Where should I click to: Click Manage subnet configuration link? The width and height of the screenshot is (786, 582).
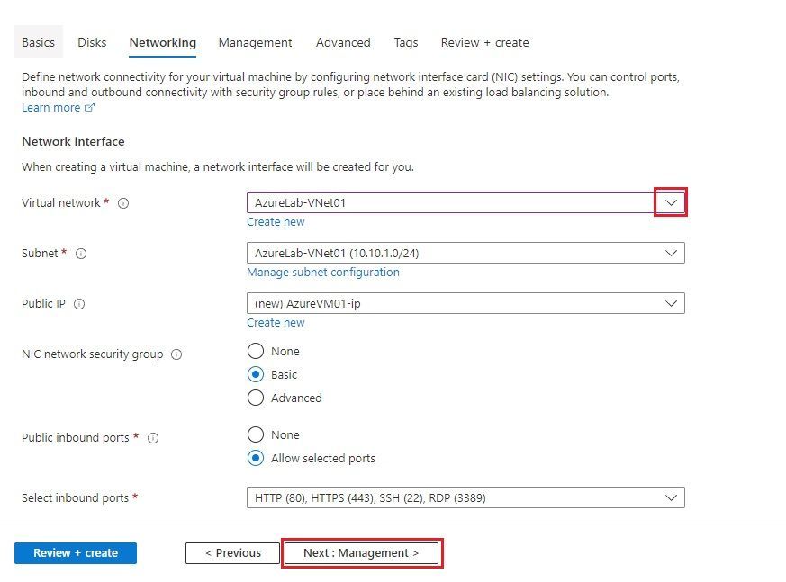click(x=323, y=273)
